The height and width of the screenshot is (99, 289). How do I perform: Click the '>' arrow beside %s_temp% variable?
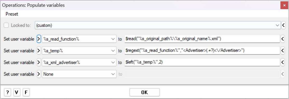coord(39,51)
